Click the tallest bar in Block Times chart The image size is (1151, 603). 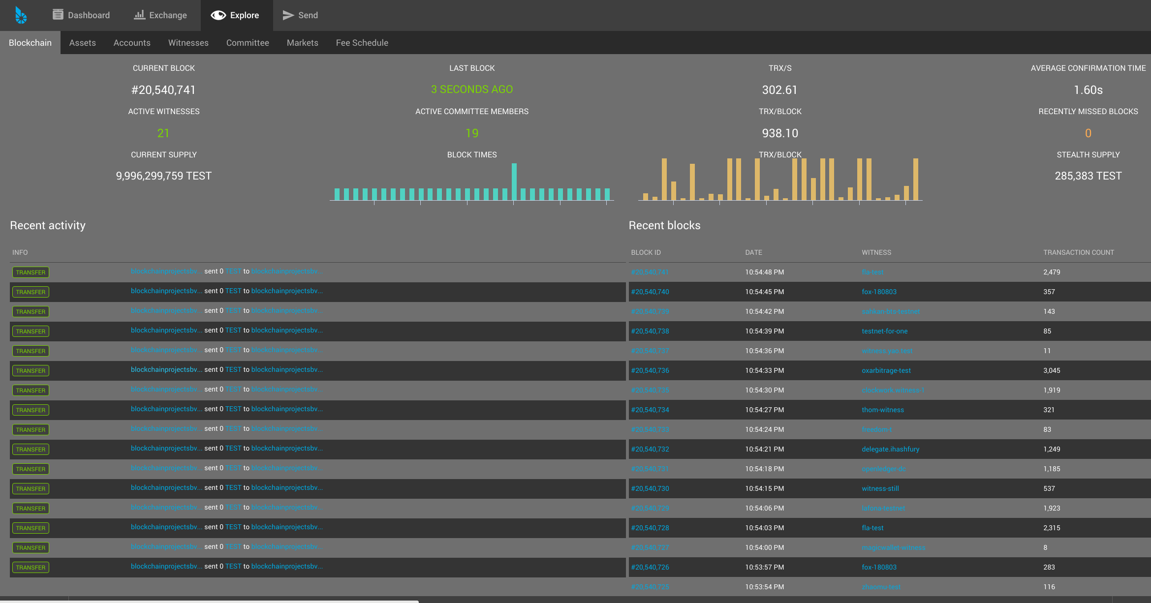pyautogui.click(x=514, y=181)
